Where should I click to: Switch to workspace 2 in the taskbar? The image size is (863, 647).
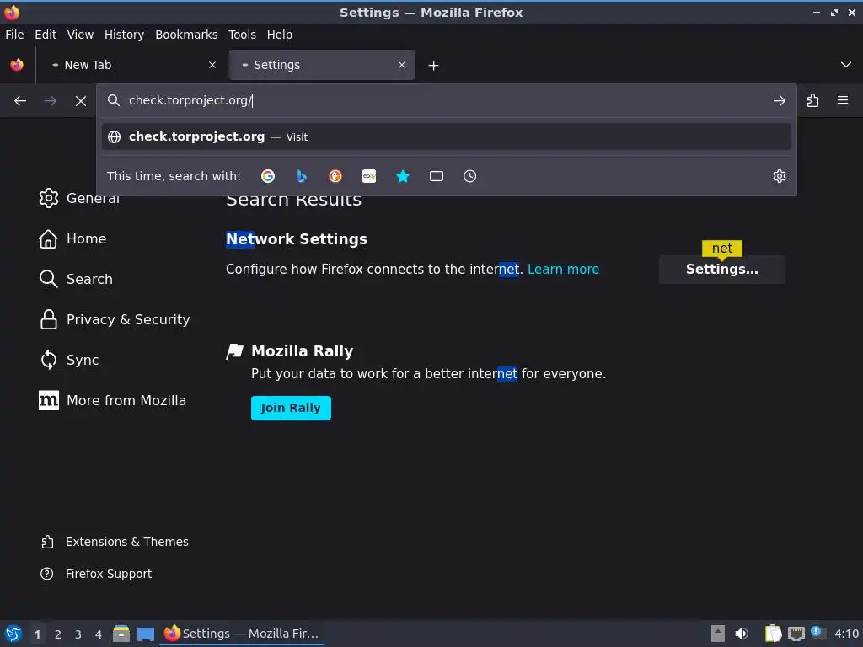(x=58, y=634)
